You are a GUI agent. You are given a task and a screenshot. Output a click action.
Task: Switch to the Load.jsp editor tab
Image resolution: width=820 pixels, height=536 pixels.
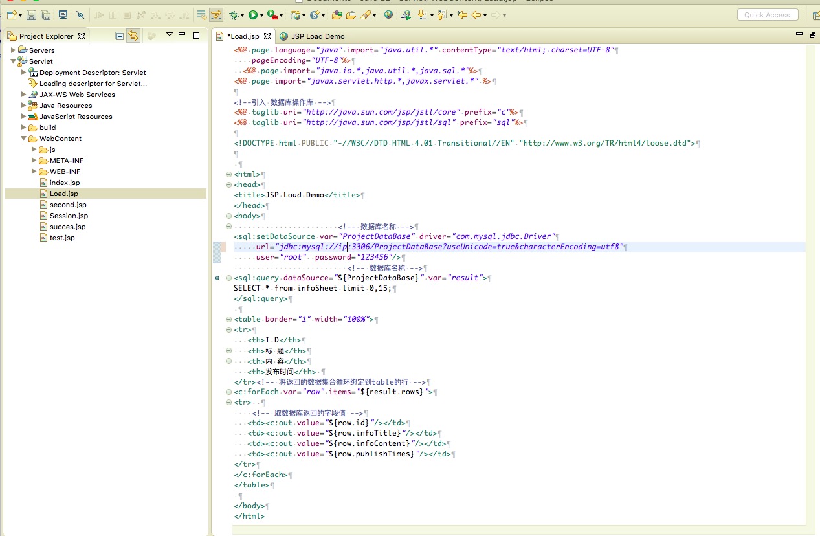pos(243,36)
